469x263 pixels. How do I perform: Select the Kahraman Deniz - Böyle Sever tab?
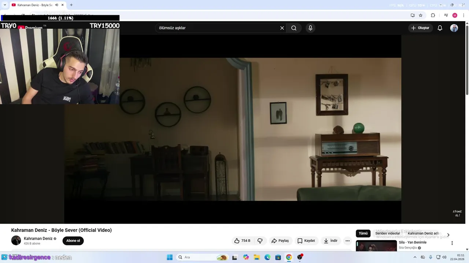pyautogui.click(x=35, y=5)
